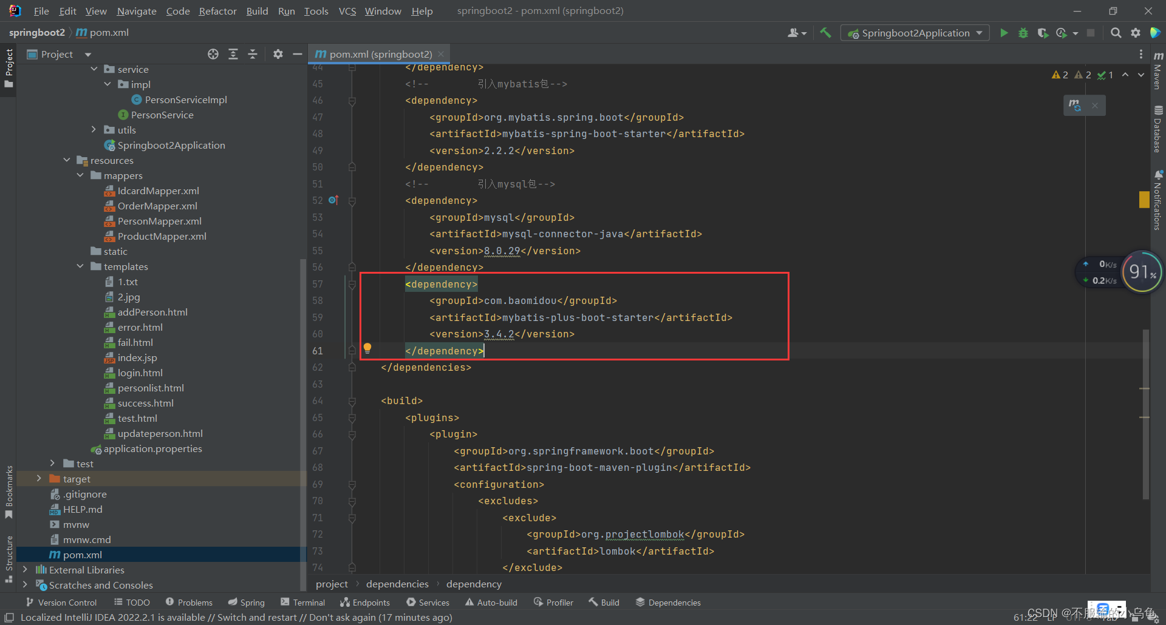Open the Build menu
Image resolution: width=1166 pixels, height=625 pixels.
257,11
